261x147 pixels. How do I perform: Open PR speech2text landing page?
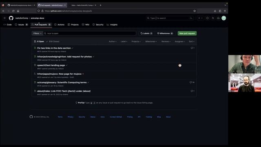(51, 65)
